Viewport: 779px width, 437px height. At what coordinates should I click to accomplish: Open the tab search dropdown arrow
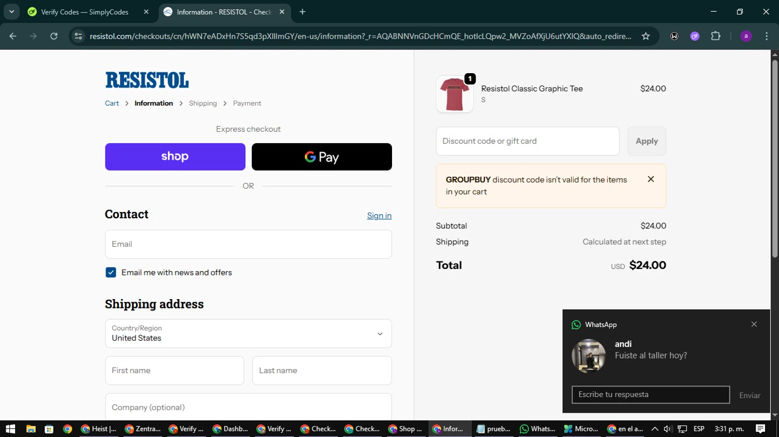pyautogui.click(x=11, y=11)
